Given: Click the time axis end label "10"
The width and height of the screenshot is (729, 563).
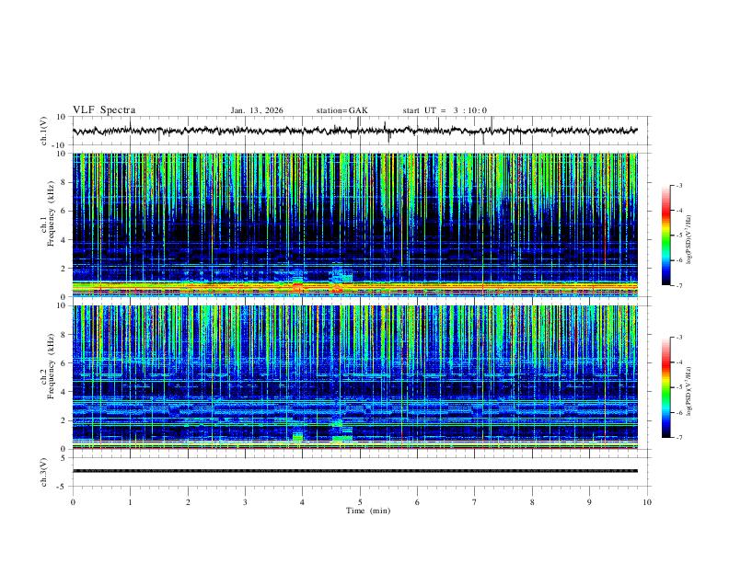Looking at the screenshot, I should coord(647,502).
